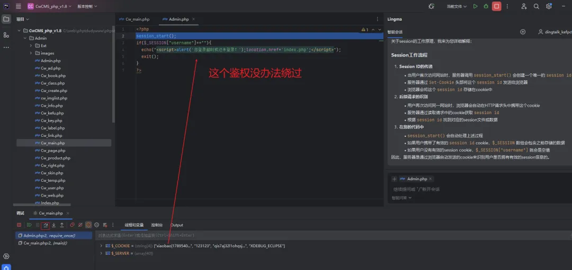
Task: Stop the running session with red square
Action: tap(496, 6)
